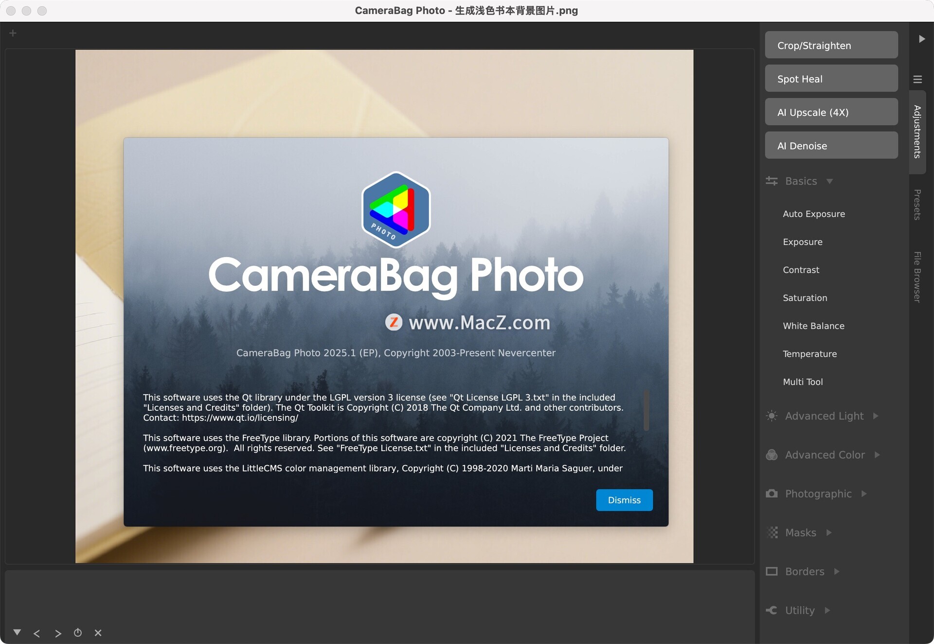The width and height of the screenshot is (934, 644).
Task: Click the Advanced Light sun icon
Action: [x=772, y=416]
